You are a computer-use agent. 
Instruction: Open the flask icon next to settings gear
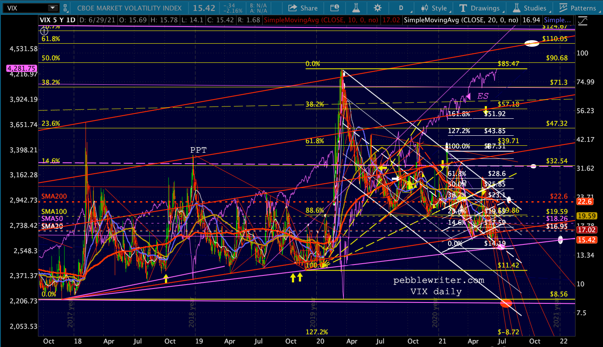tap(357, 8)
